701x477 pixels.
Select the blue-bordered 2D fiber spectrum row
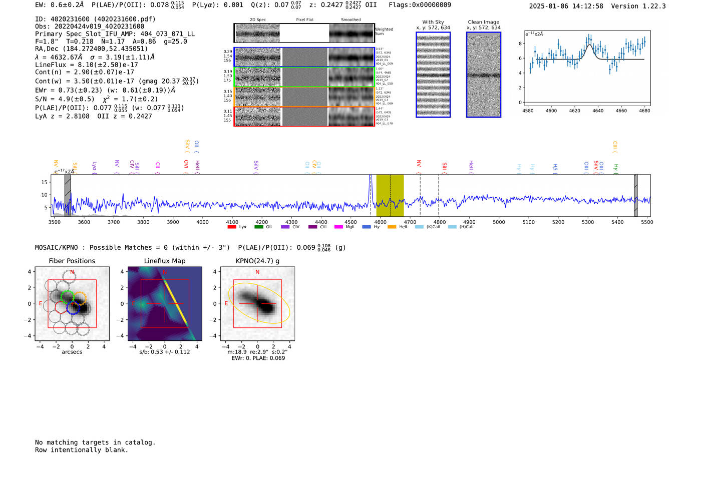[x=304, y=57]
